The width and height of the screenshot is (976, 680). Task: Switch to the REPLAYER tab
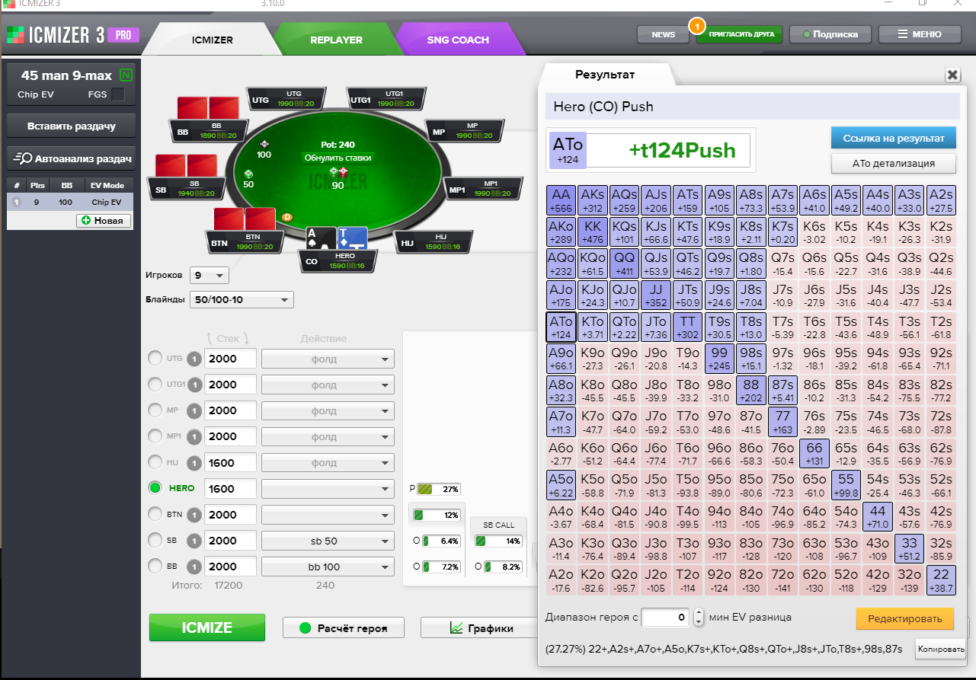tap(336, 40)
